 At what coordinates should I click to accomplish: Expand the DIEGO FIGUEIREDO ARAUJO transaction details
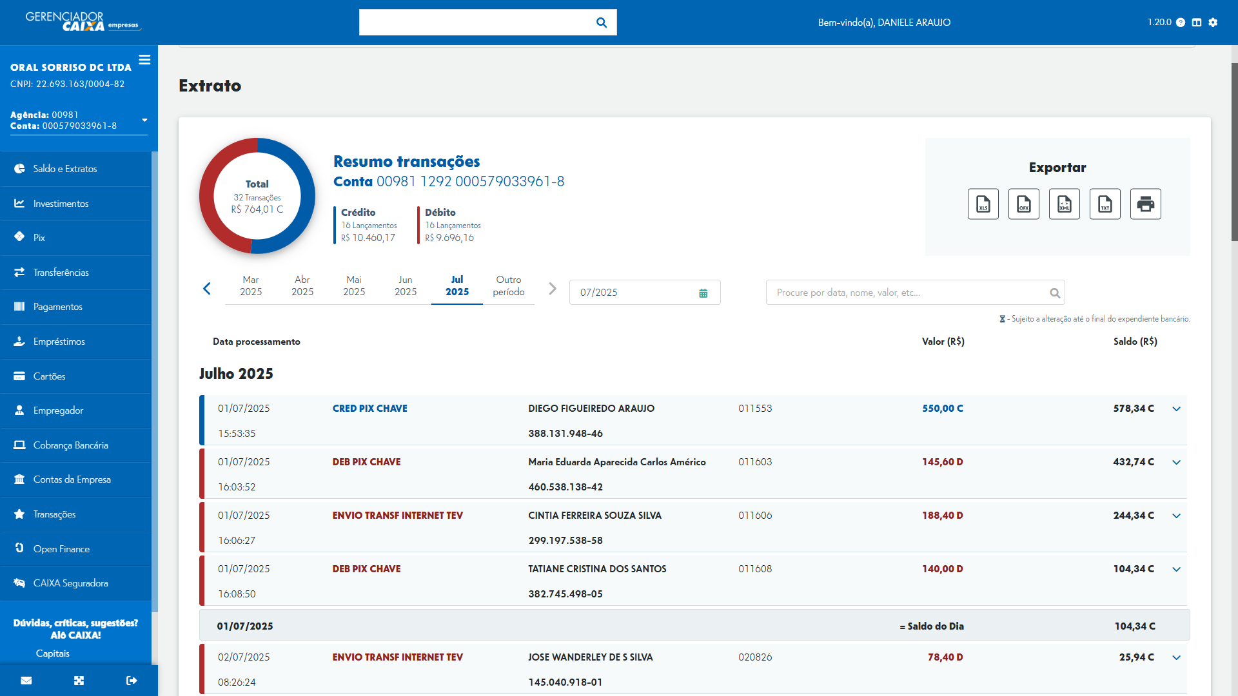pos(1176,409)
